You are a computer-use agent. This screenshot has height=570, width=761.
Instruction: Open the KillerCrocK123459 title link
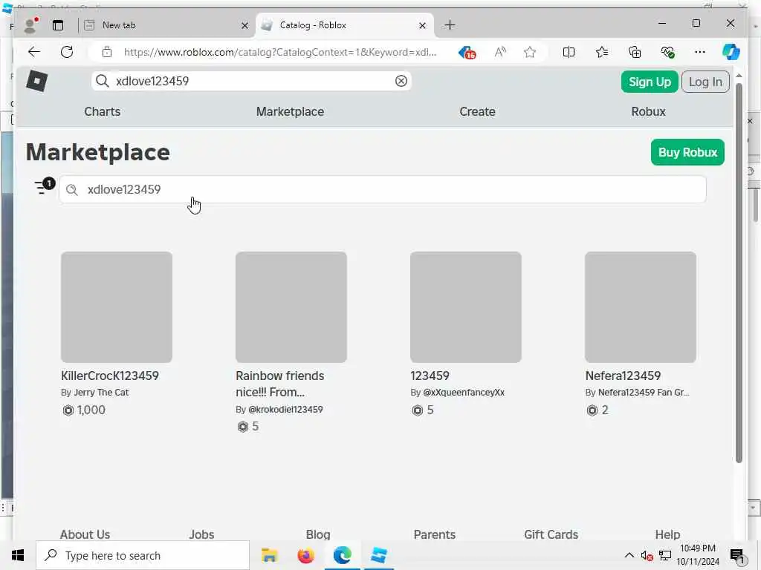[110, 376]
